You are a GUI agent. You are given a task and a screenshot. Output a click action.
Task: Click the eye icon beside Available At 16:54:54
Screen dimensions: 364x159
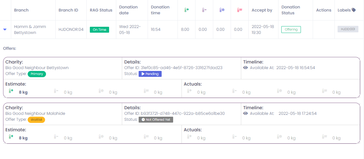(x=246, y=68)
